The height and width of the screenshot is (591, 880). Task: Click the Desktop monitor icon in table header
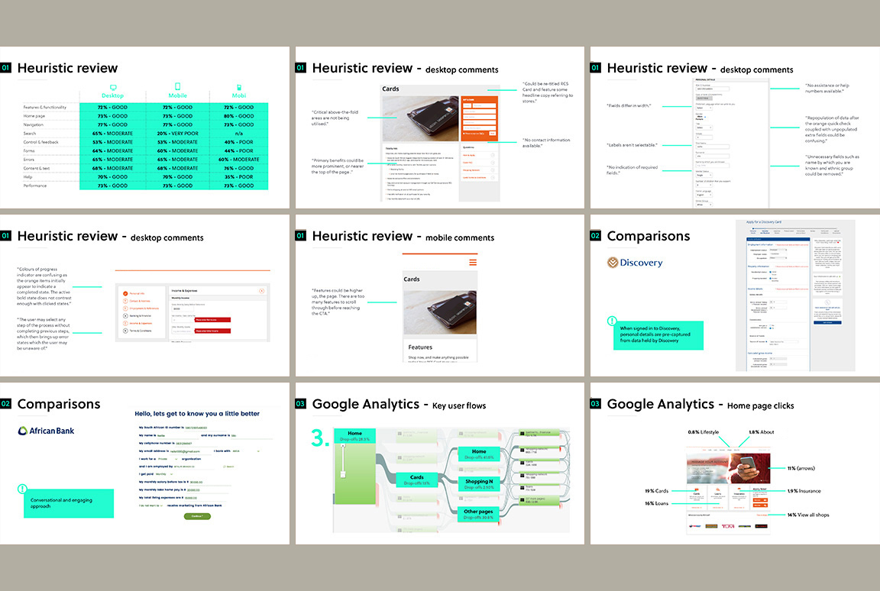point(113,88)
